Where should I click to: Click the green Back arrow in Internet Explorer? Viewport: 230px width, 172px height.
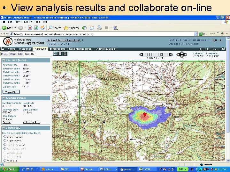coord(4,28)
